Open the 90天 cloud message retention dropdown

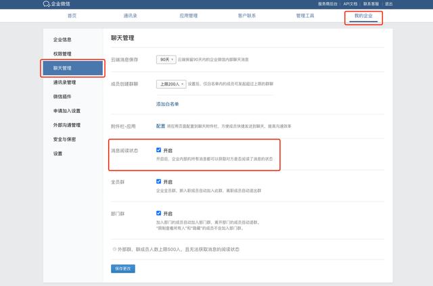point(166,59)
